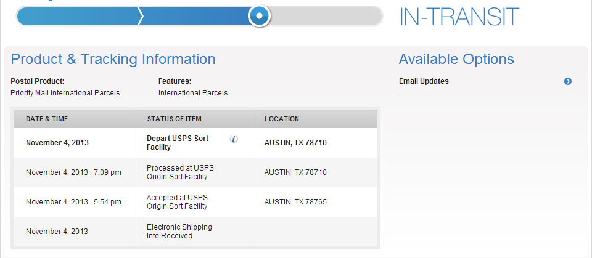Click the 7:09 pm date and time cell
This screenshot has height=258, width=592.
click(73, 172)
